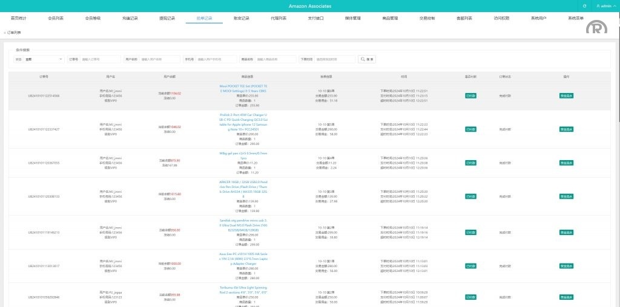
Task: Click 资金流水 button for the first order
Action: 566,95
